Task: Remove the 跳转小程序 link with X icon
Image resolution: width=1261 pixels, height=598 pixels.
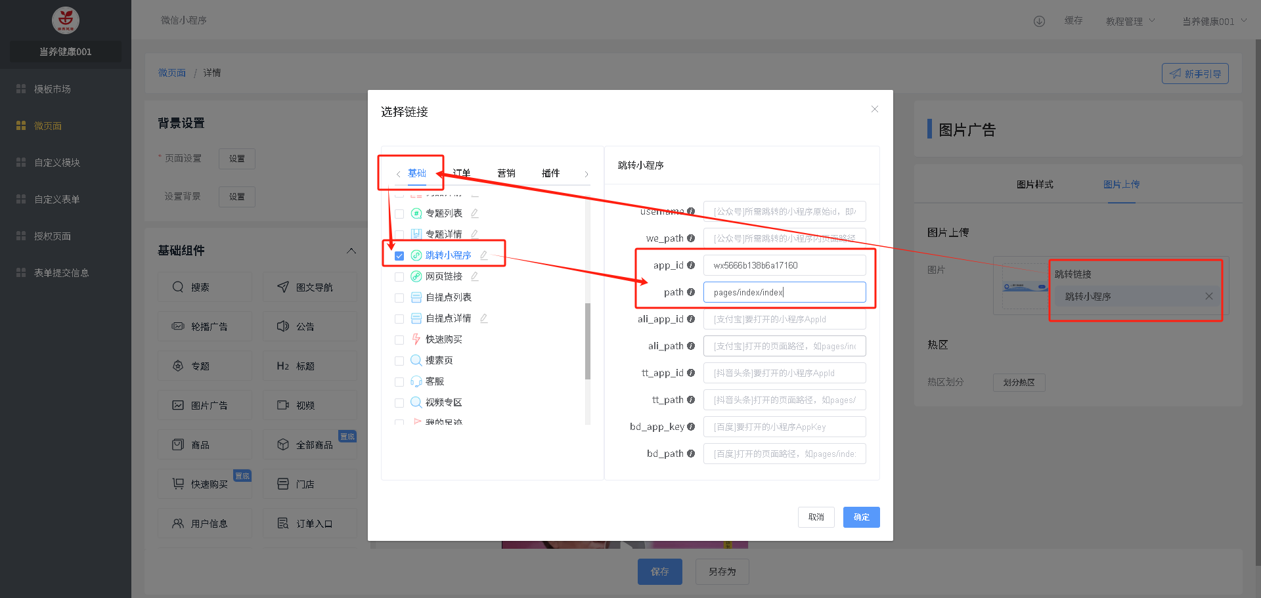Action: click(1208, 296)
